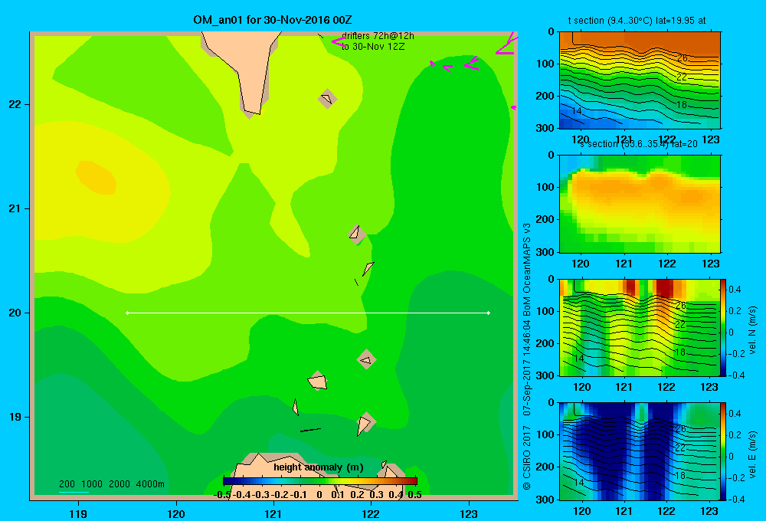Click the 26 contour label in temperature section
The image size is (766, 521).
pos(682,58)
